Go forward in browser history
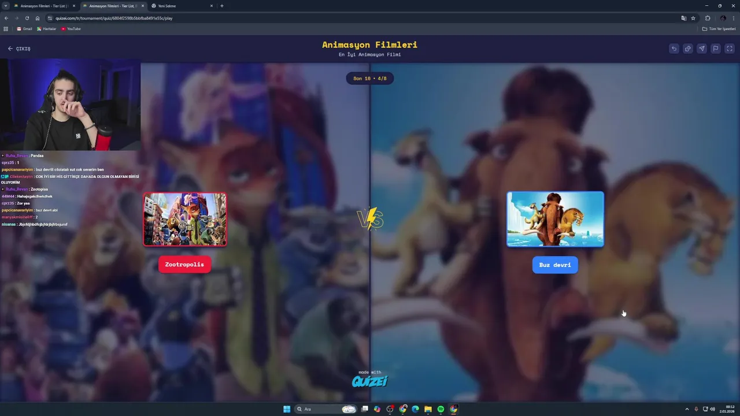Viewport: 740px width, 416px height. [16, 18]
